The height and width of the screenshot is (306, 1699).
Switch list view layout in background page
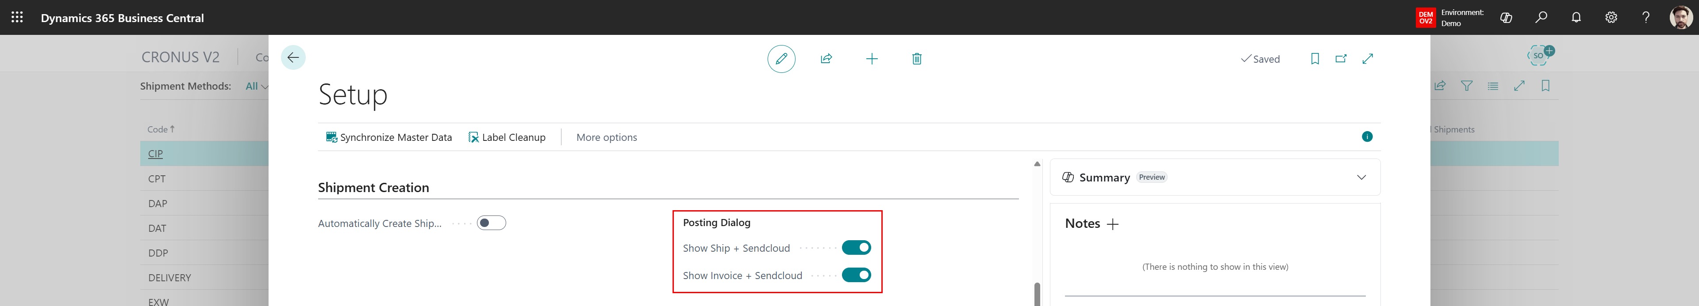(1492, 86)
